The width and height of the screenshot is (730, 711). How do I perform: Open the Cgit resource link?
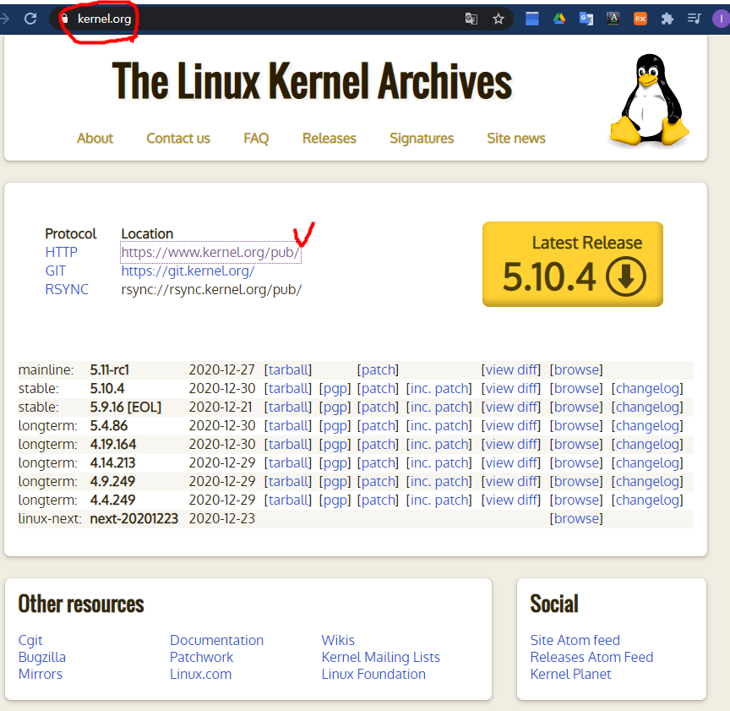click(x=30, y=640)
